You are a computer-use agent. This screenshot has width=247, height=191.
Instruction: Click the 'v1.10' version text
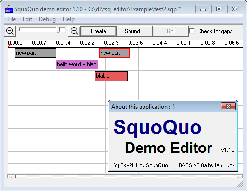[x=228, y=150]
